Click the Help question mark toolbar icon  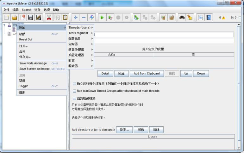point(209,17)
